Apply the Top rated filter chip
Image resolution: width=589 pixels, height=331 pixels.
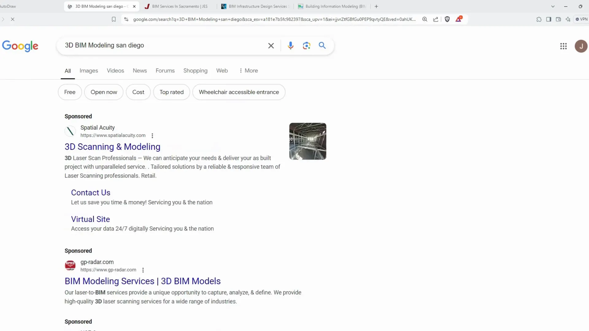[x=171, y=92]
